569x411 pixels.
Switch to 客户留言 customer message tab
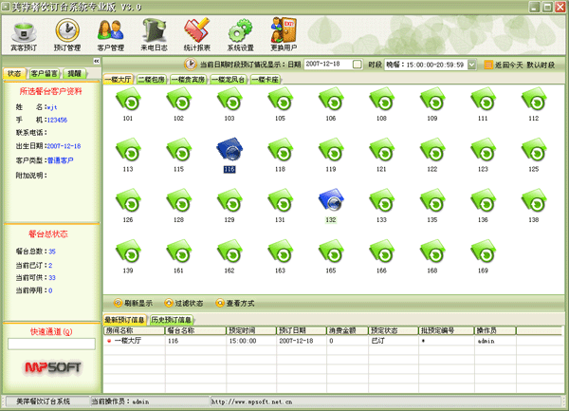pos(45,73)
